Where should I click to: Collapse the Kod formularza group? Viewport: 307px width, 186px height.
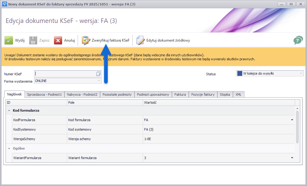point(9,110)
